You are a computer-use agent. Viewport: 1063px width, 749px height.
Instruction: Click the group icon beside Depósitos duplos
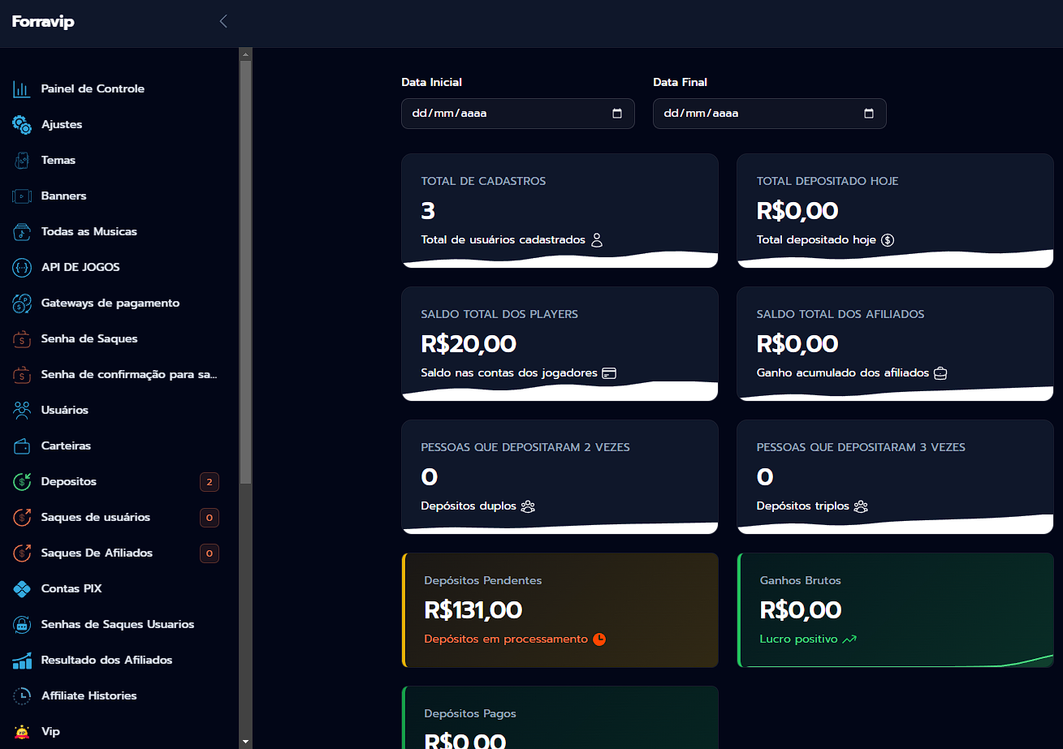pyautogui.click(x=528, y=506)
